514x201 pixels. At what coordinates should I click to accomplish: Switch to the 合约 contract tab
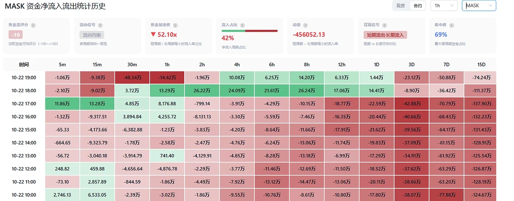point(418,6)
